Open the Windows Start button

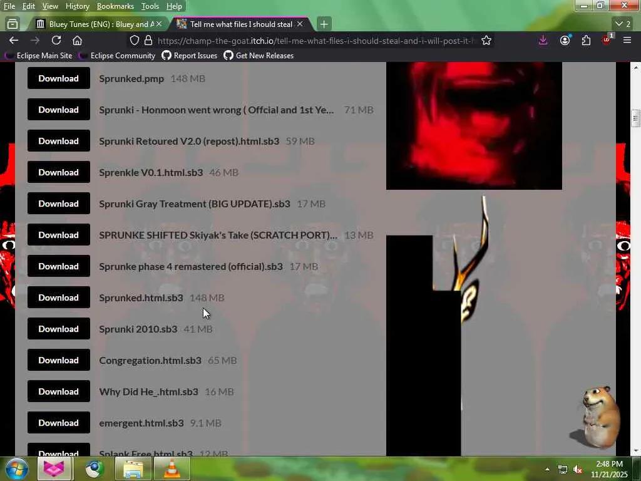click(x=17, y=468)
